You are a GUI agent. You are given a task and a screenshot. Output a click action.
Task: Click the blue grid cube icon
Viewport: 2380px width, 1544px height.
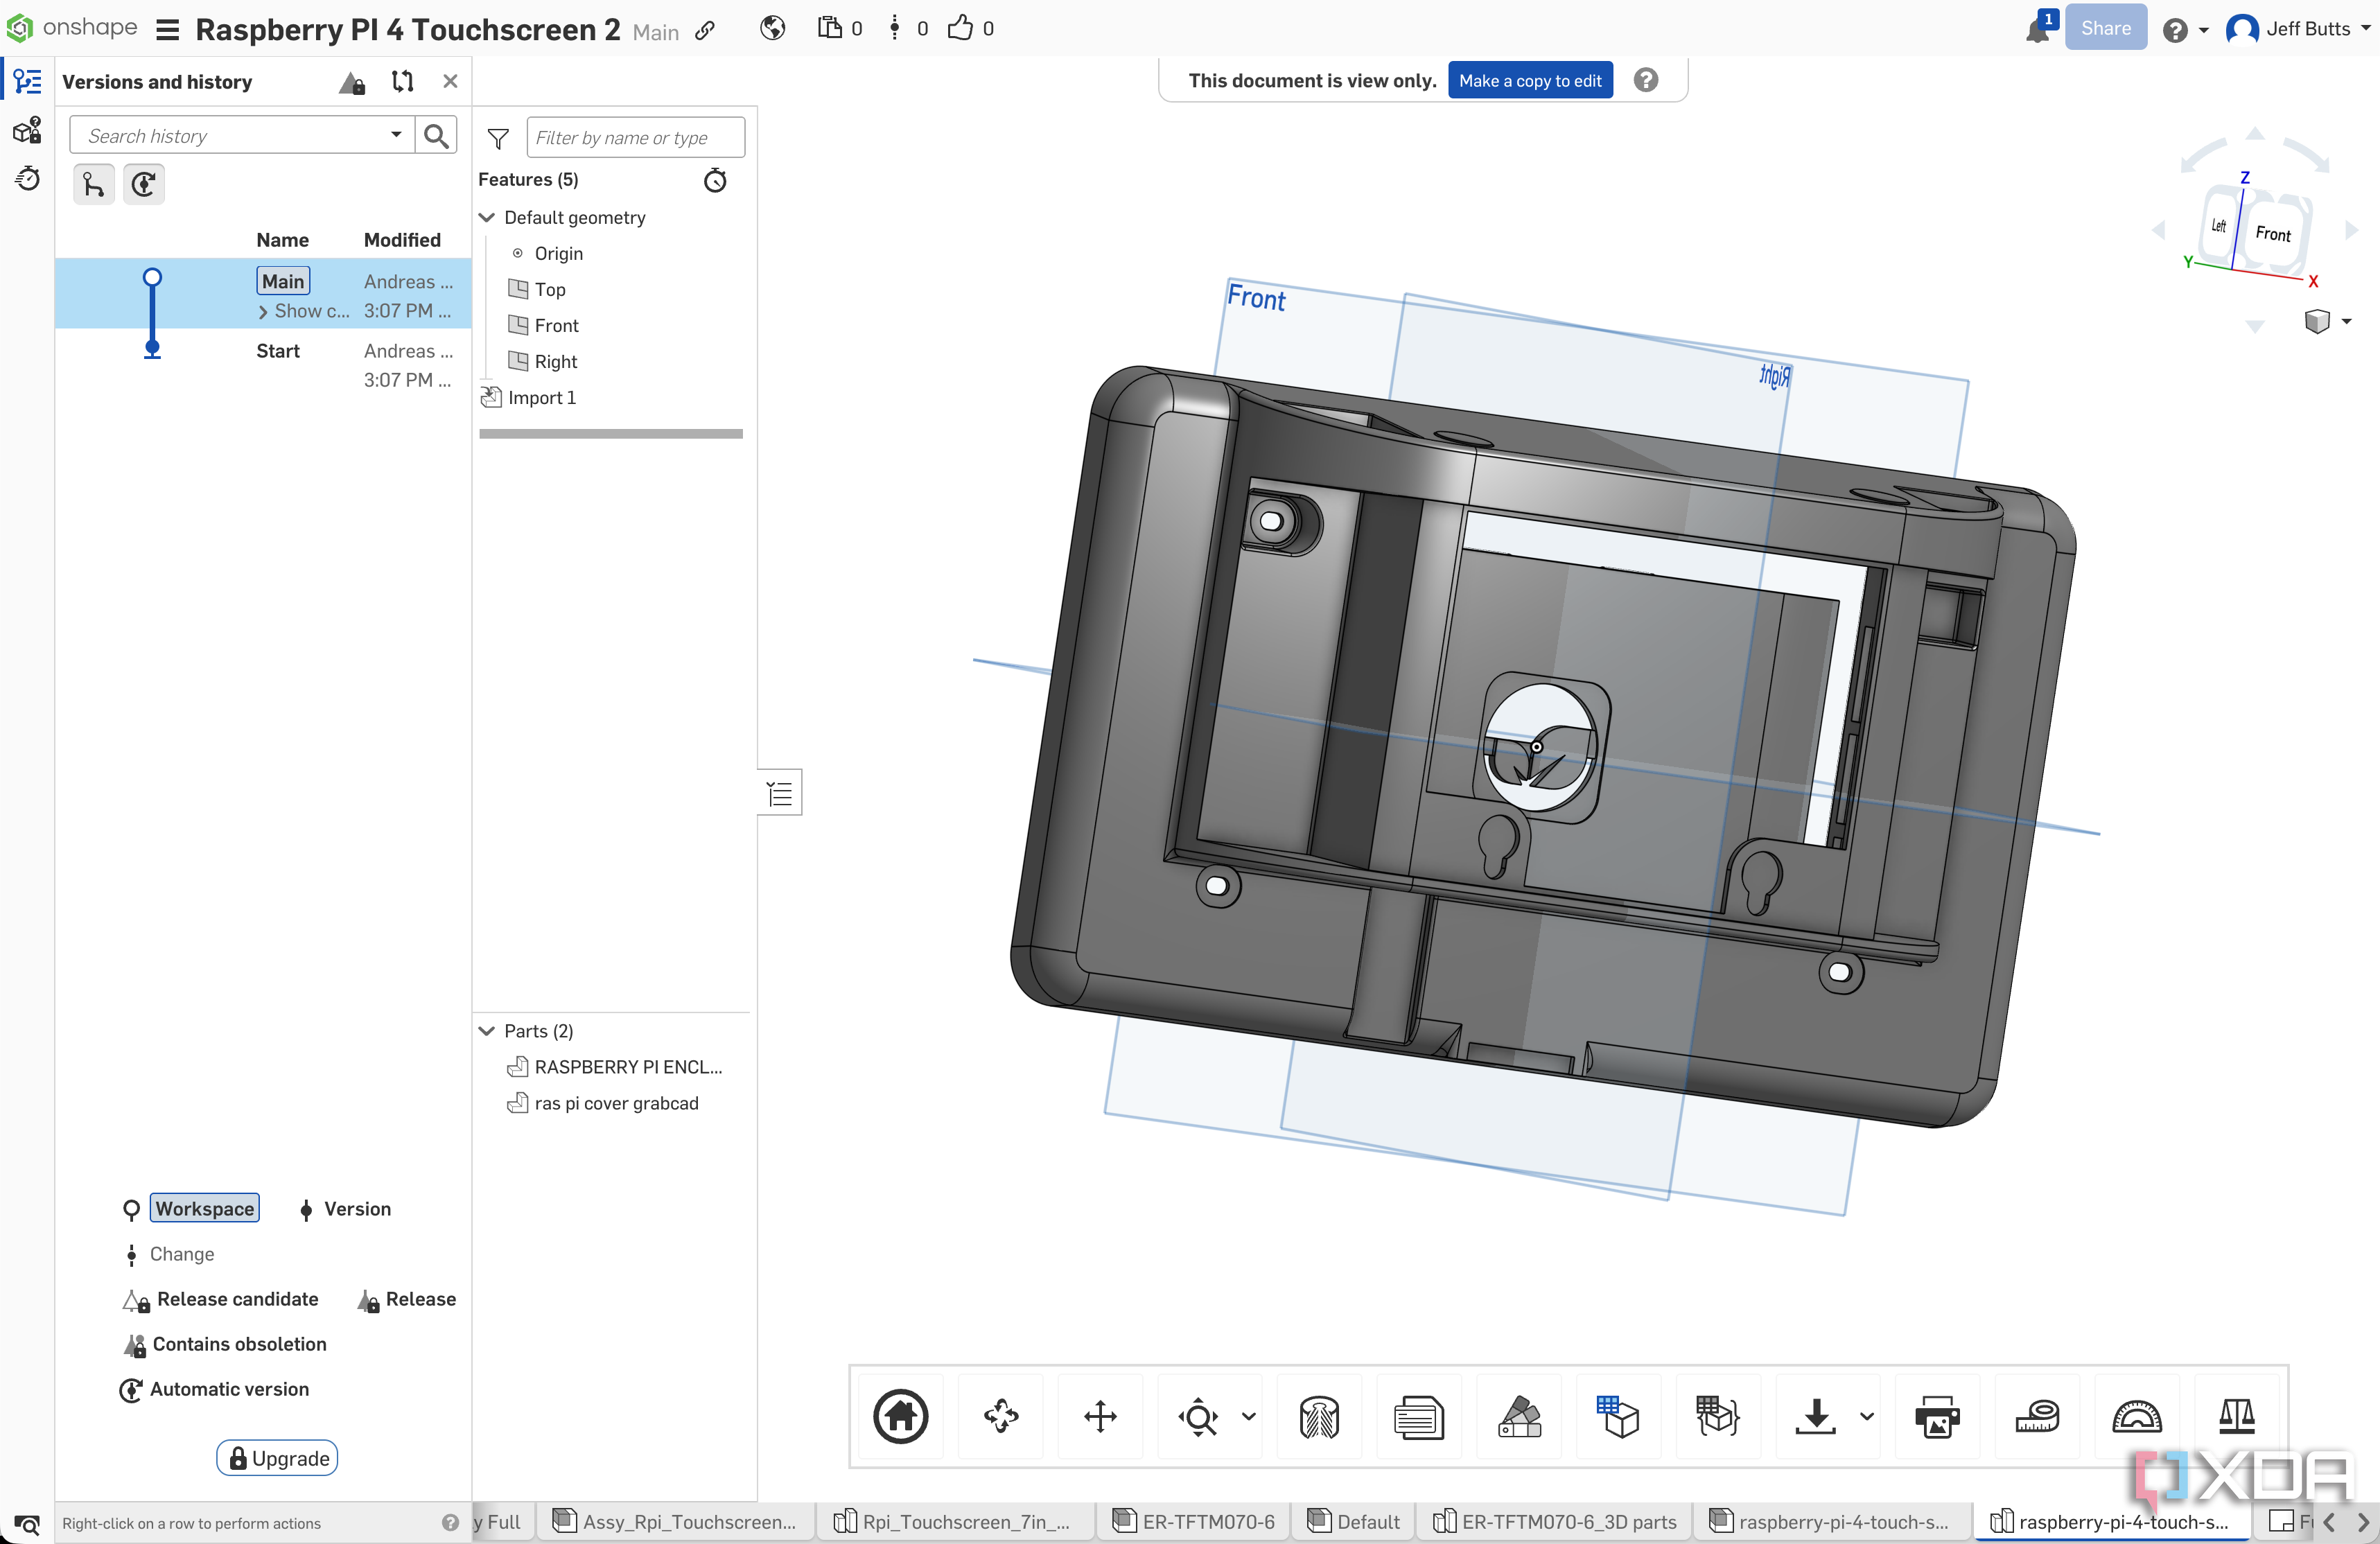tap(1617, 1416)
